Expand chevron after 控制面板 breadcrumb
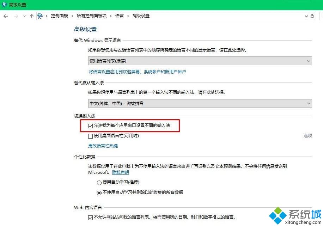The width and height of the screenshot is (323, 226). 72,16
